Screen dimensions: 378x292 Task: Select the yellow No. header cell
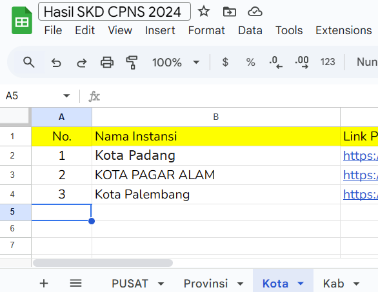(x=62, y=137)
